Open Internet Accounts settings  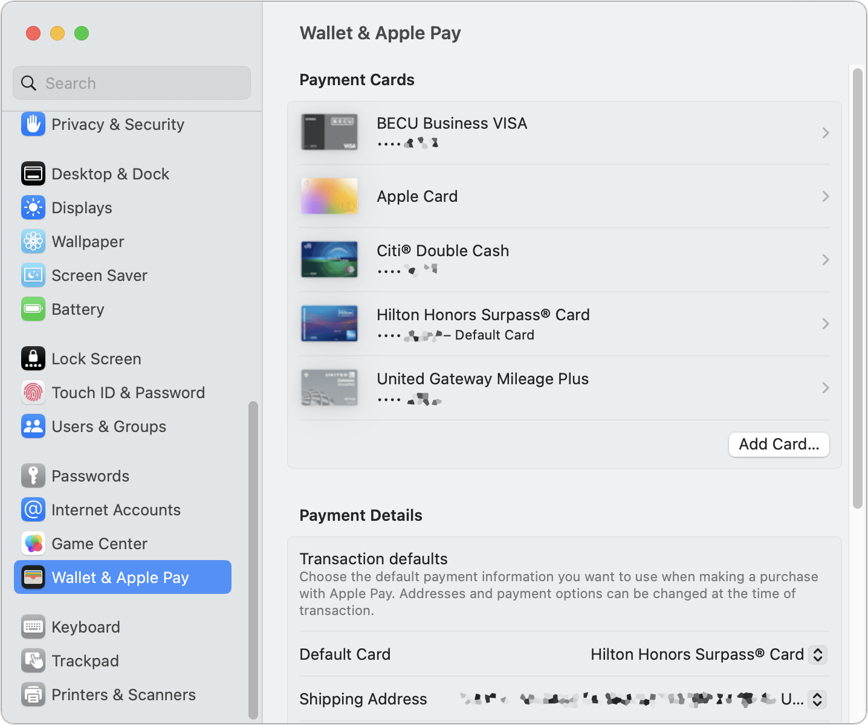tap(33, 509)
